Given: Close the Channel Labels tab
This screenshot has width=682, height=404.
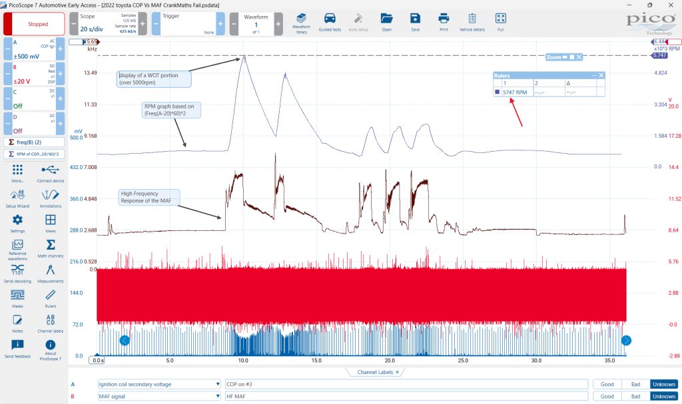Looking at the screenshot, I should coord(398,372).
